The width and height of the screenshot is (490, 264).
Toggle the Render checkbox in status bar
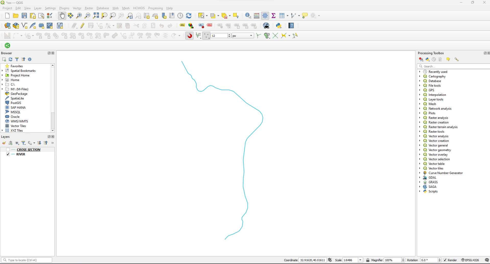(445, 260)
